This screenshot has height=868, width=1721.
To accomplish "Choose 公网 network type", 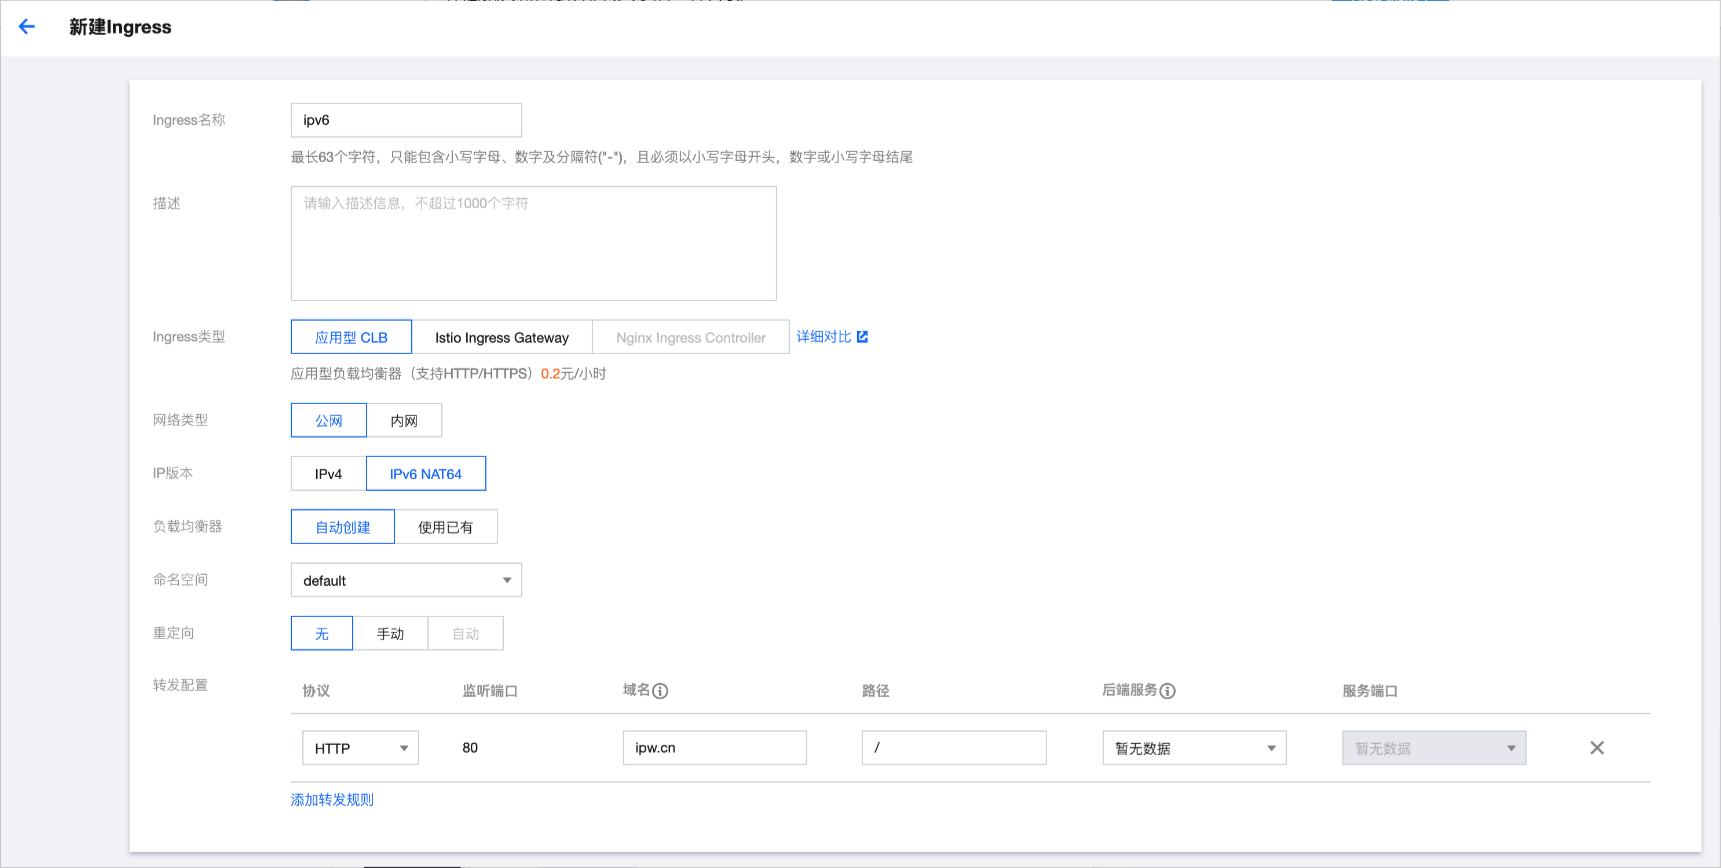I will click(x=329, y=420).
